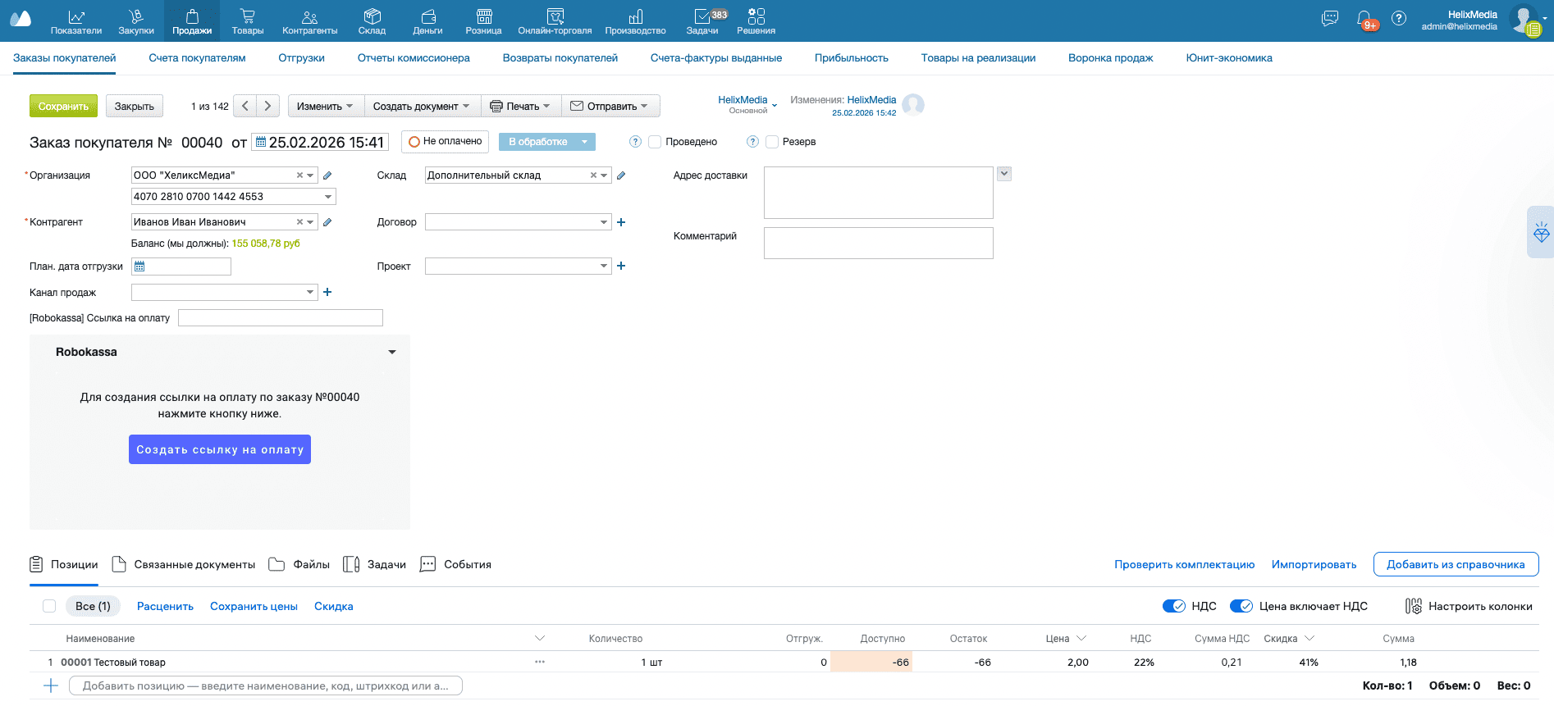Open the Показатели section icon

coord(76,16)
